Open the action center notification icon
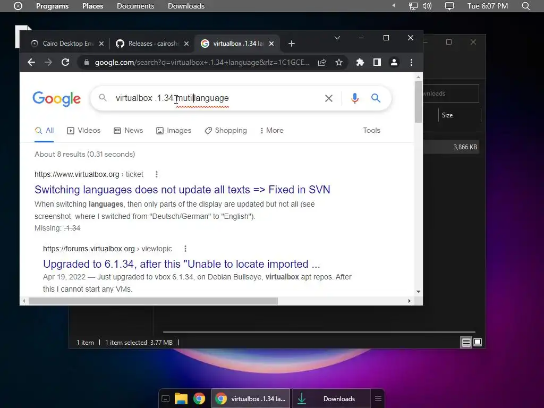 pos(449,6)
